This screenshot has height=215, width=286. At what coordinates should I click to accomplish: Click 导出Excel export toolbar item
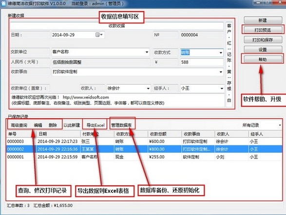(x=95, y=125)
